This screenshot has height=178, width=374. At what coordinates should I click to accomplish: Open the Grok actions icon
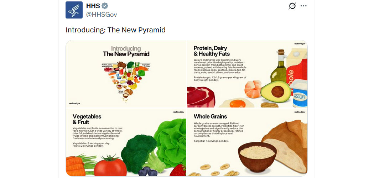pyautogui.click(x=292, y=6)
